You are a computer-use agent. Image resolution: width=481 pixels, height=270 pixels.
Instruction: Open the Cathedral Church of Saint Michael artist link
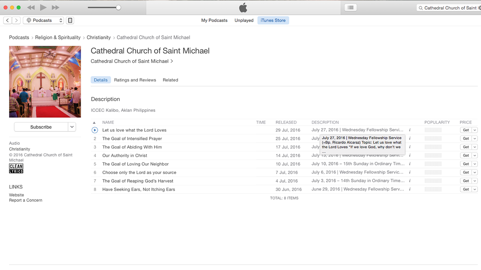click(x=132, y=61)
